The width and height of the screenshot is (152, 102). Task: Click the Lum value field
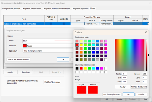(x=124, y=82)
